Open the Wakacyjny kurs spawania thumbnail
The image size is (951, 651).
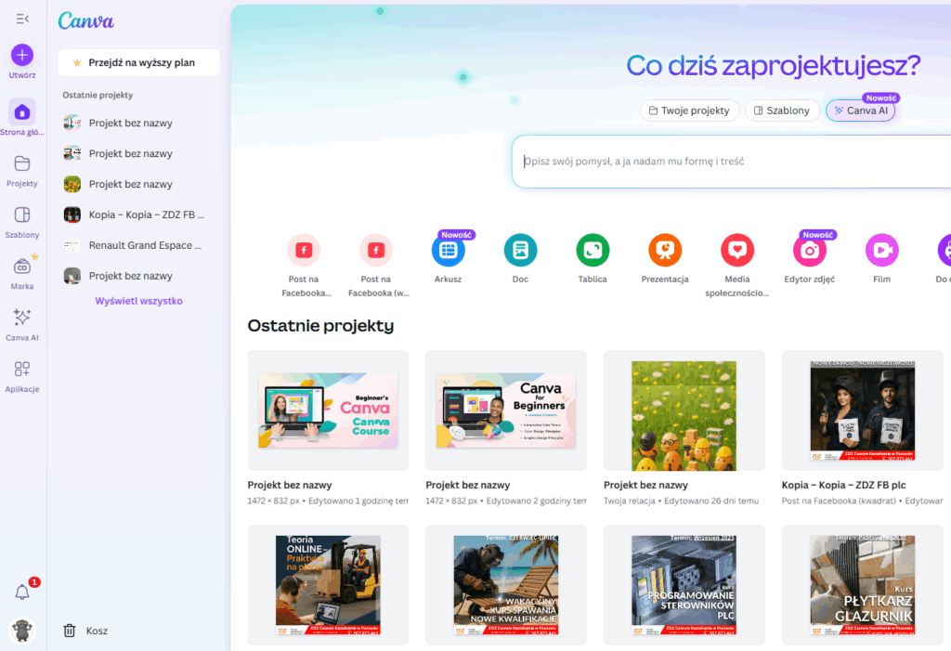pos(506,585)
